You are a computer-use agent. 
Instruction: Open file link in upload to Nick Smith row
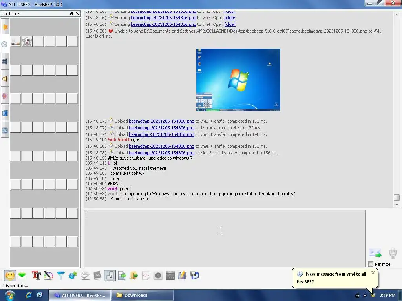pos(161,153)
